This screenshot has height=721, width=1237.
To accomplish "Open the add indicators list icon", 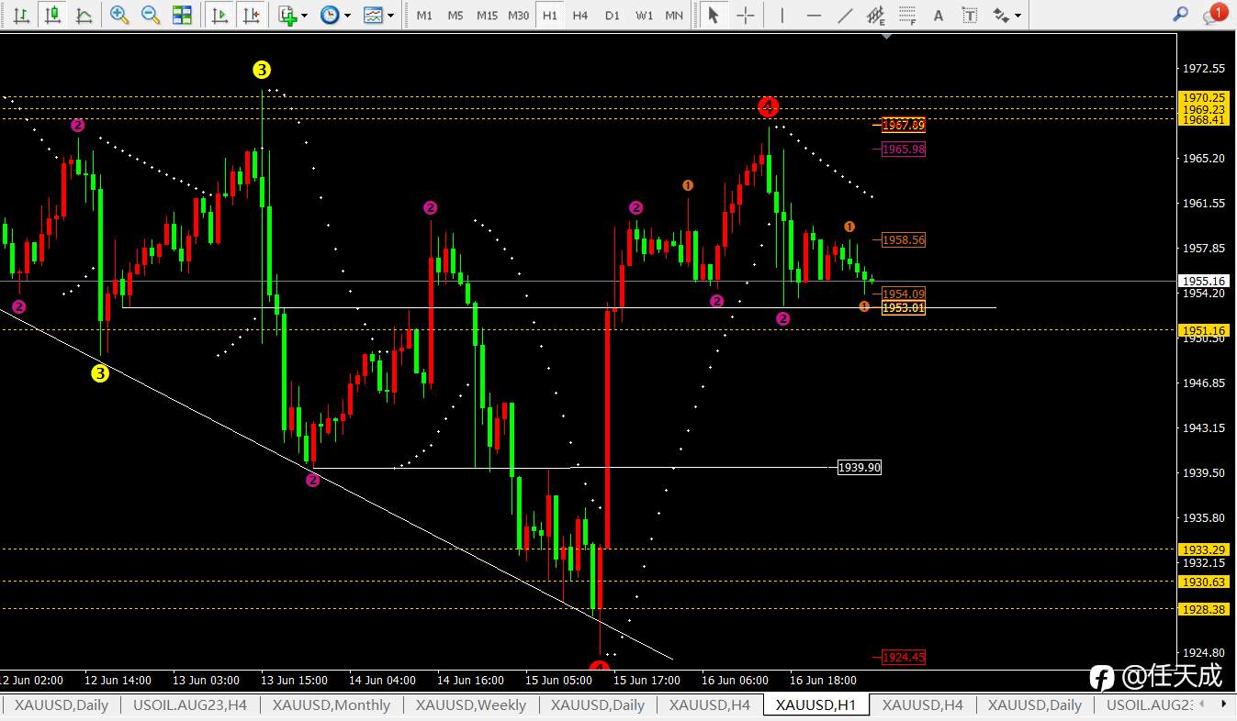I will 287,15.
